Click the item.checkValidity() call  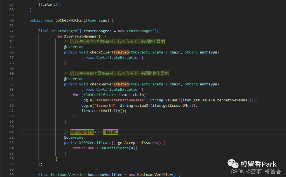[104, 111]
